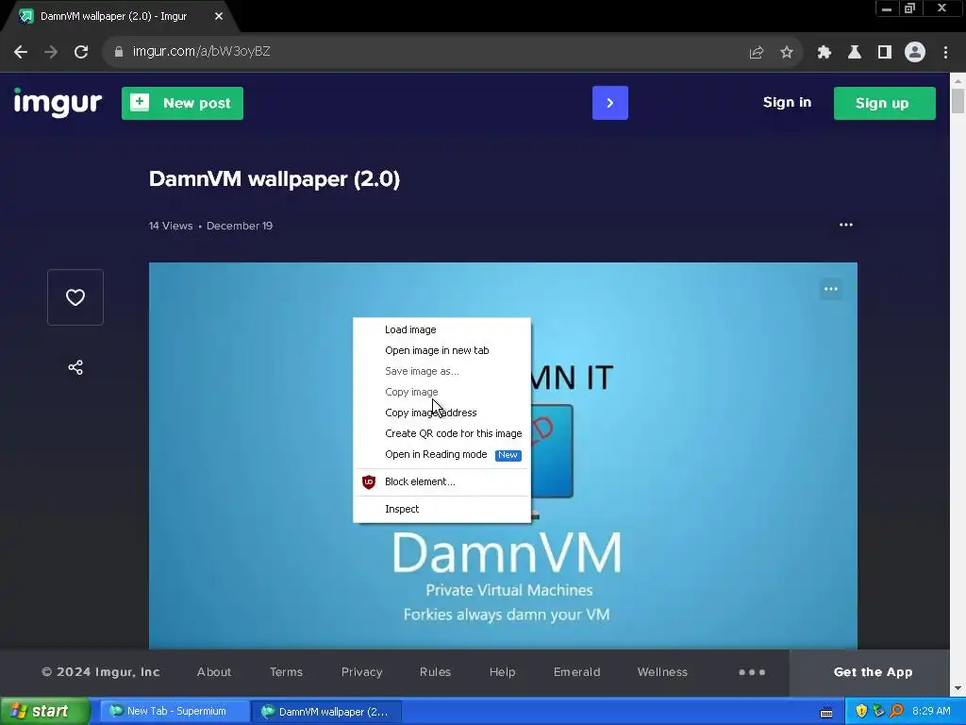966x725 pixels.
Task: Open the Emerald footer link
Action: (576, 672)
